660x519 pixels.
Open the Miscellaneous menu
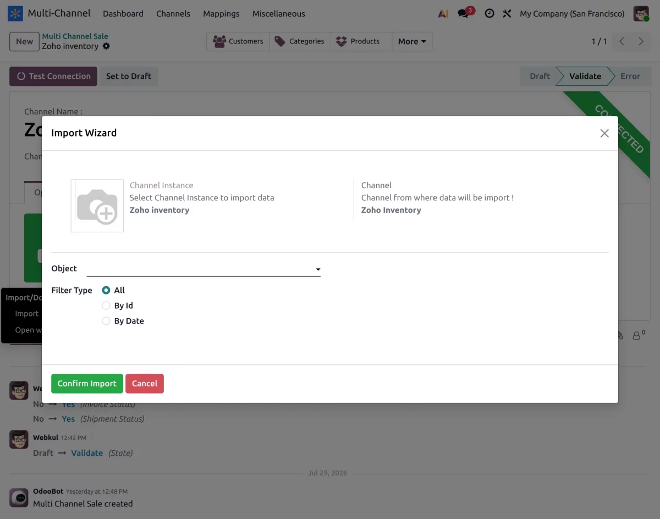pyautogui.click(x=279, y=14)
